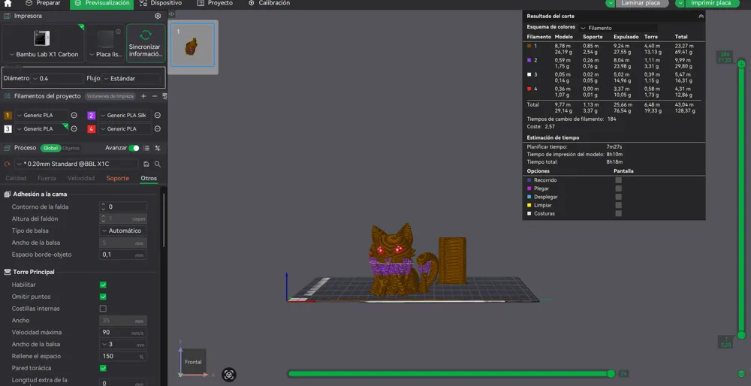The image size is (751, 386).
Task: Open Flujo Estándar dropdown
Action: (x=131, y=79)
